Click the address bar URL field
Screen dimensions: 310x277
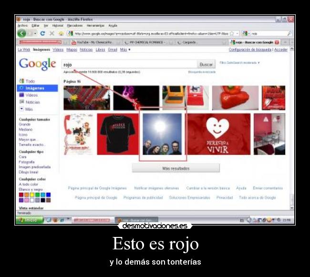tap(152, 33)
